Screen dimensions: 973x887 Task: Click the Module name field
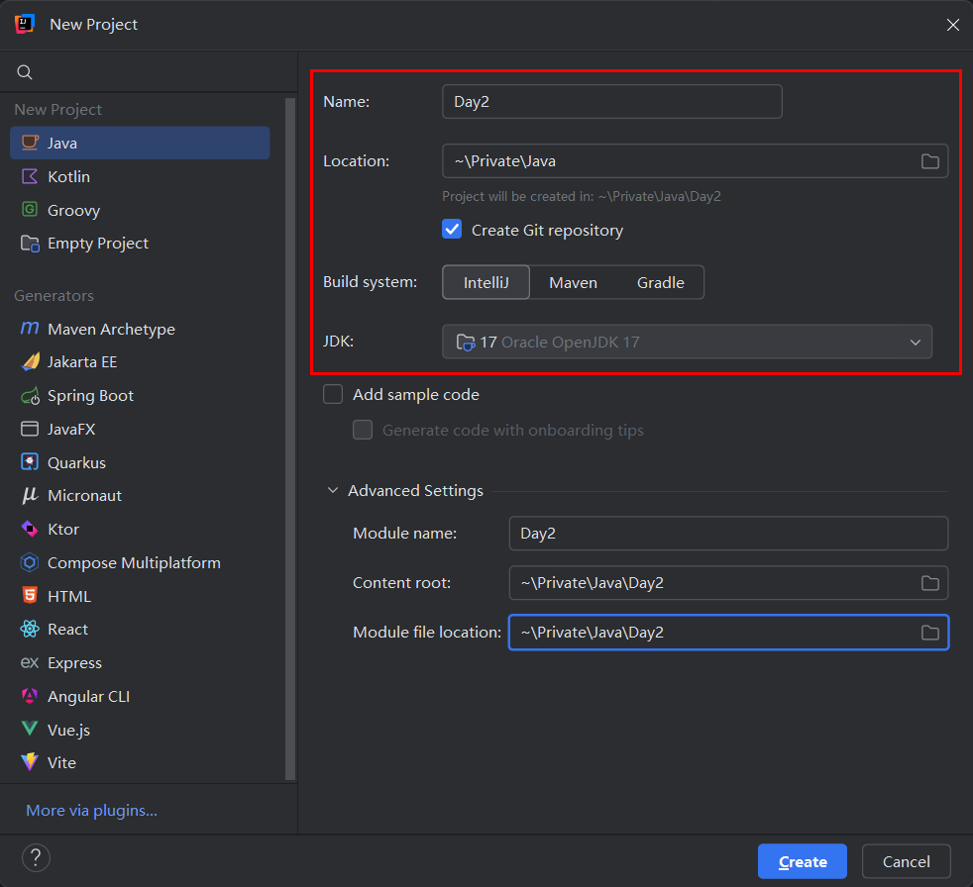click(728, 533)
